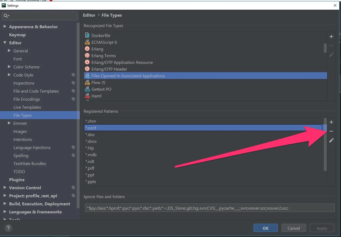Click project-level icon beside Language Injections
Image resolution: width=341 pixels, height=237 pixels.
tap(73, 147)
